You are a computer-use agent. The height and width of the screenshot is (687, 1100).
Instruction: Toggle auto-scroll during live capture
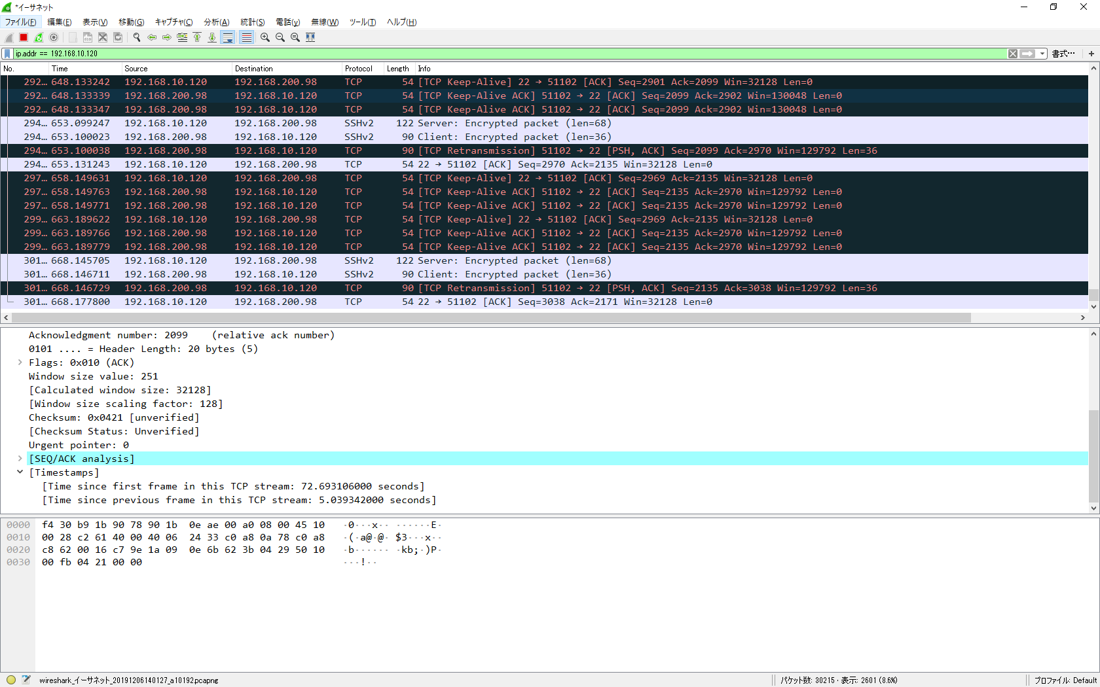[x=228, y=37]
